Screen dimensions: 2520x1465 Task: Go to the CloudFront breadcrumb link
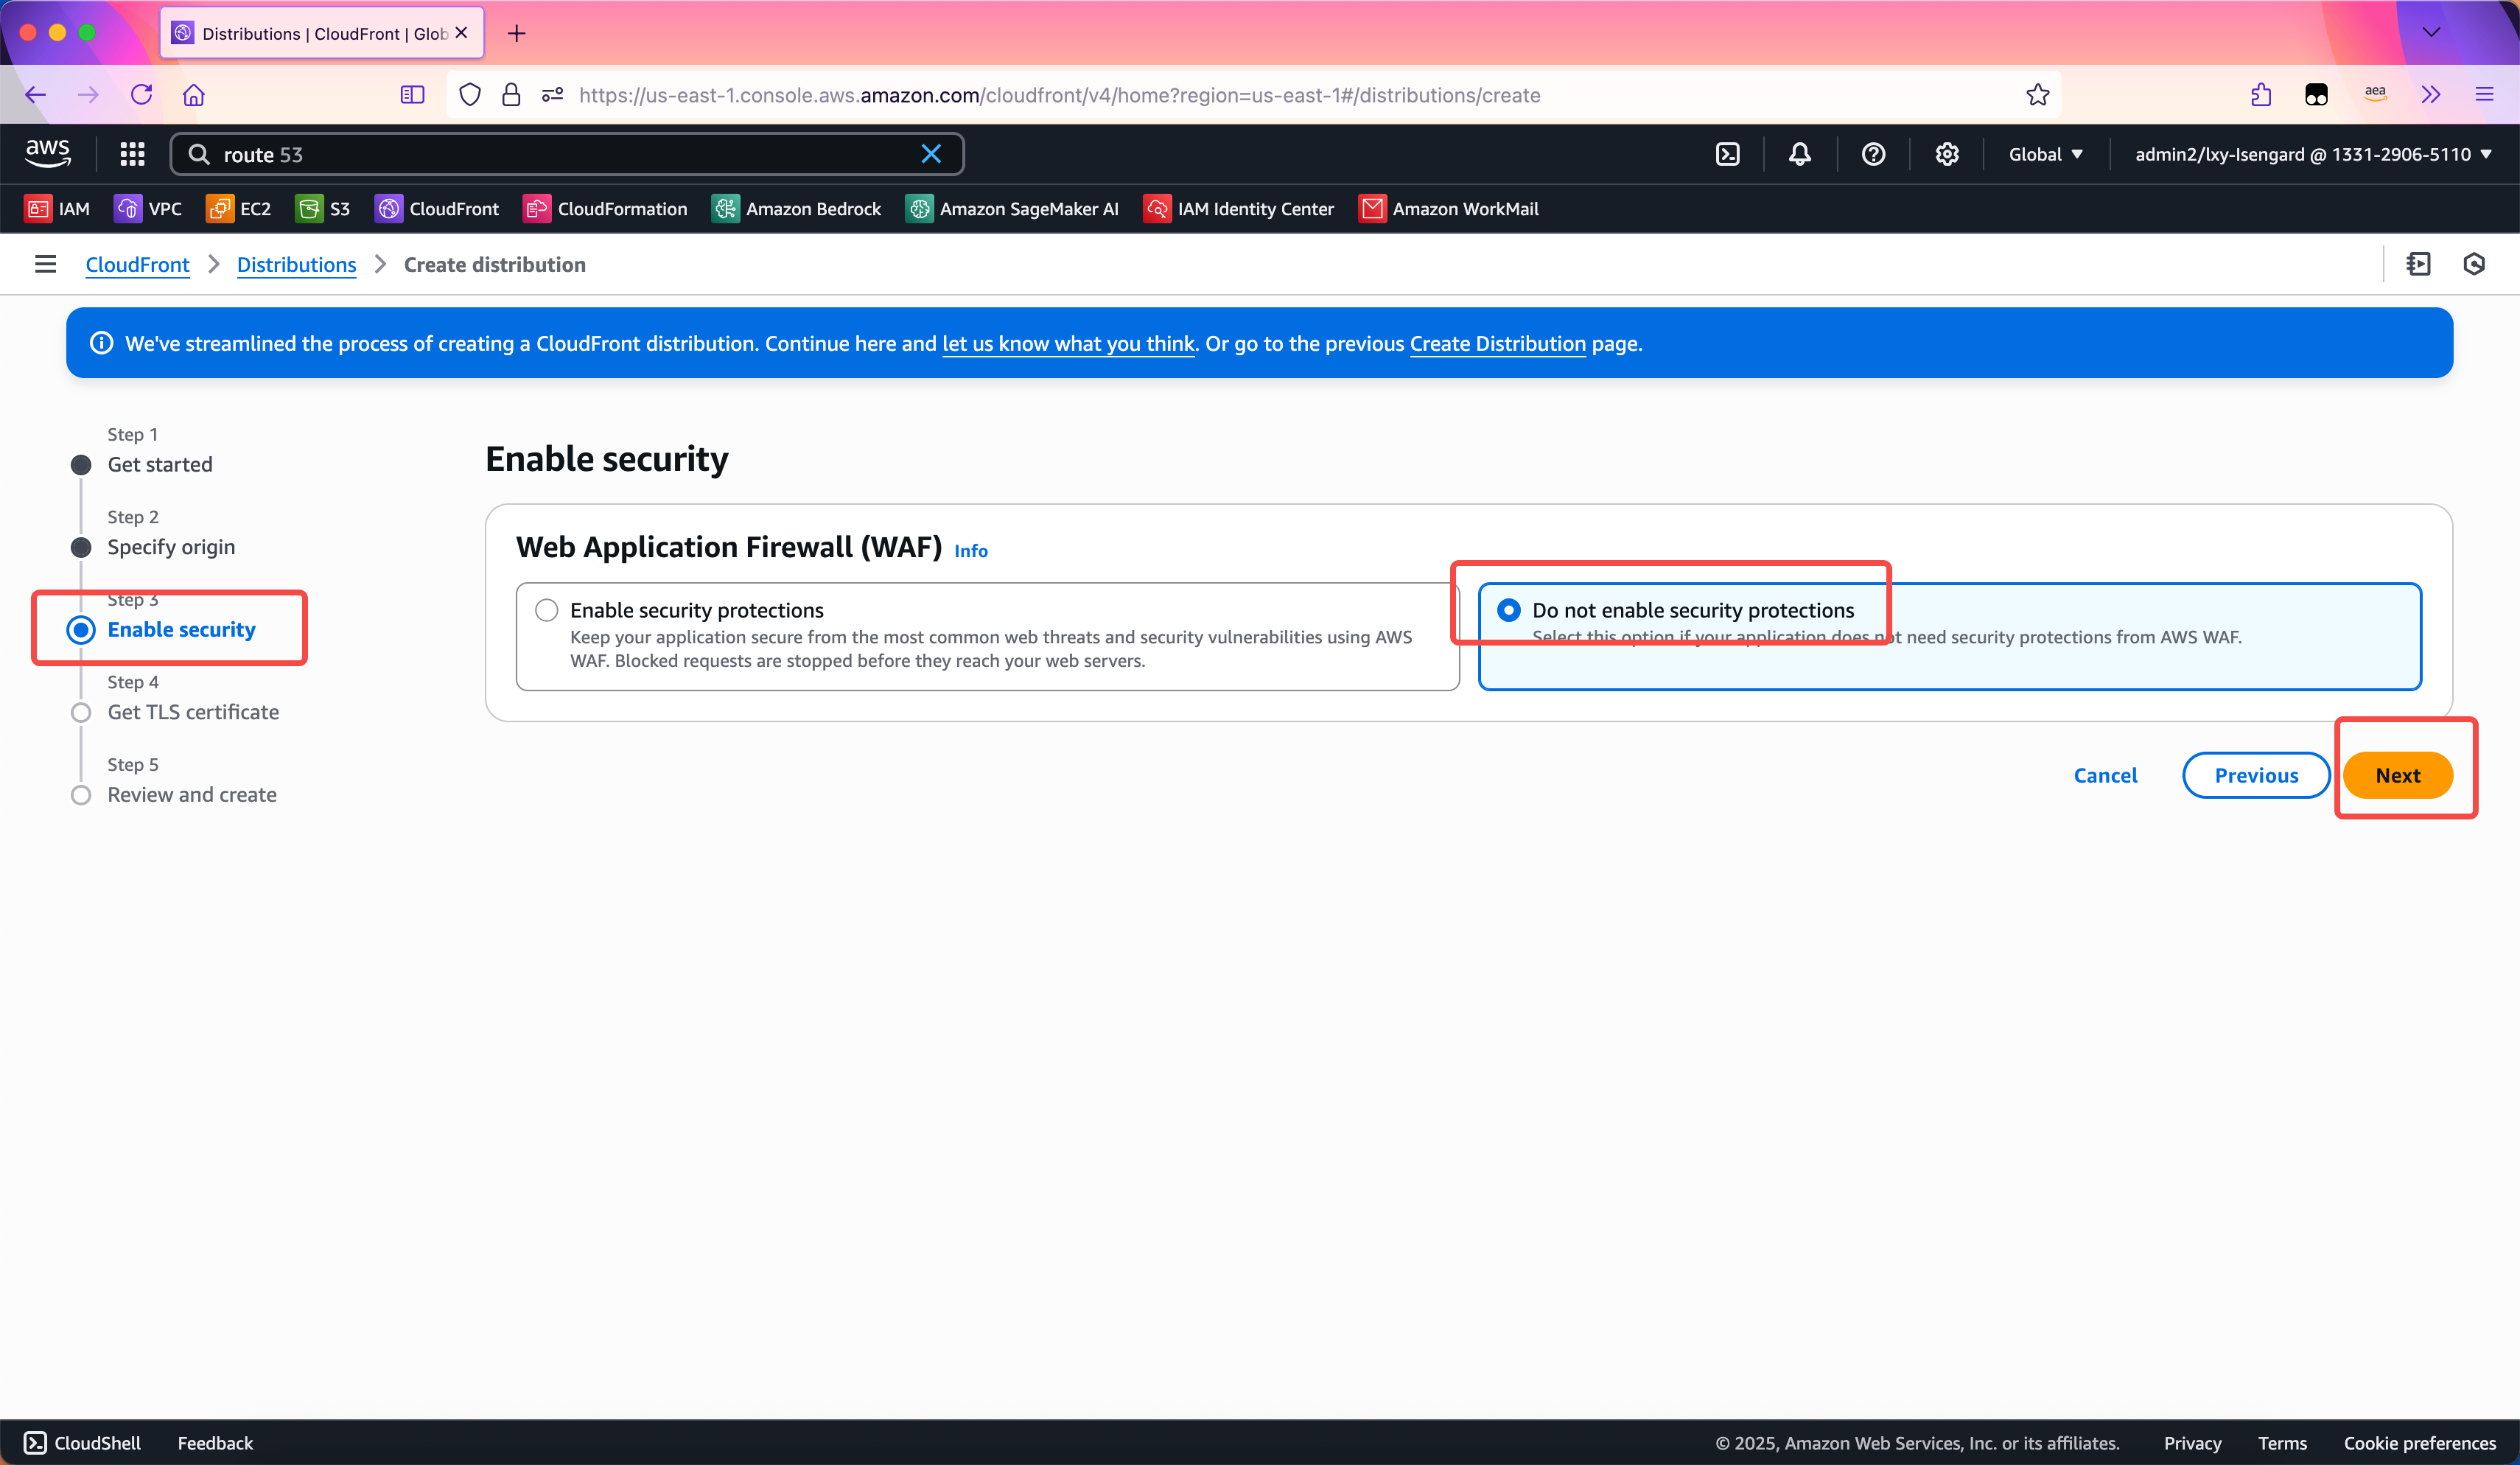pyautogui.click(x=137, y=265)
